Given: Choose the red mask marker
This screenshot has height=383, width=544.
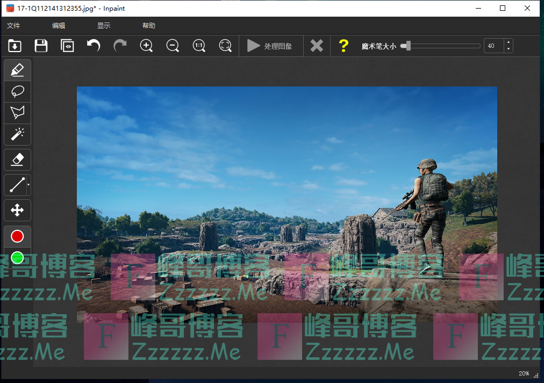Looking at the screenshot, I should (17, 236).
